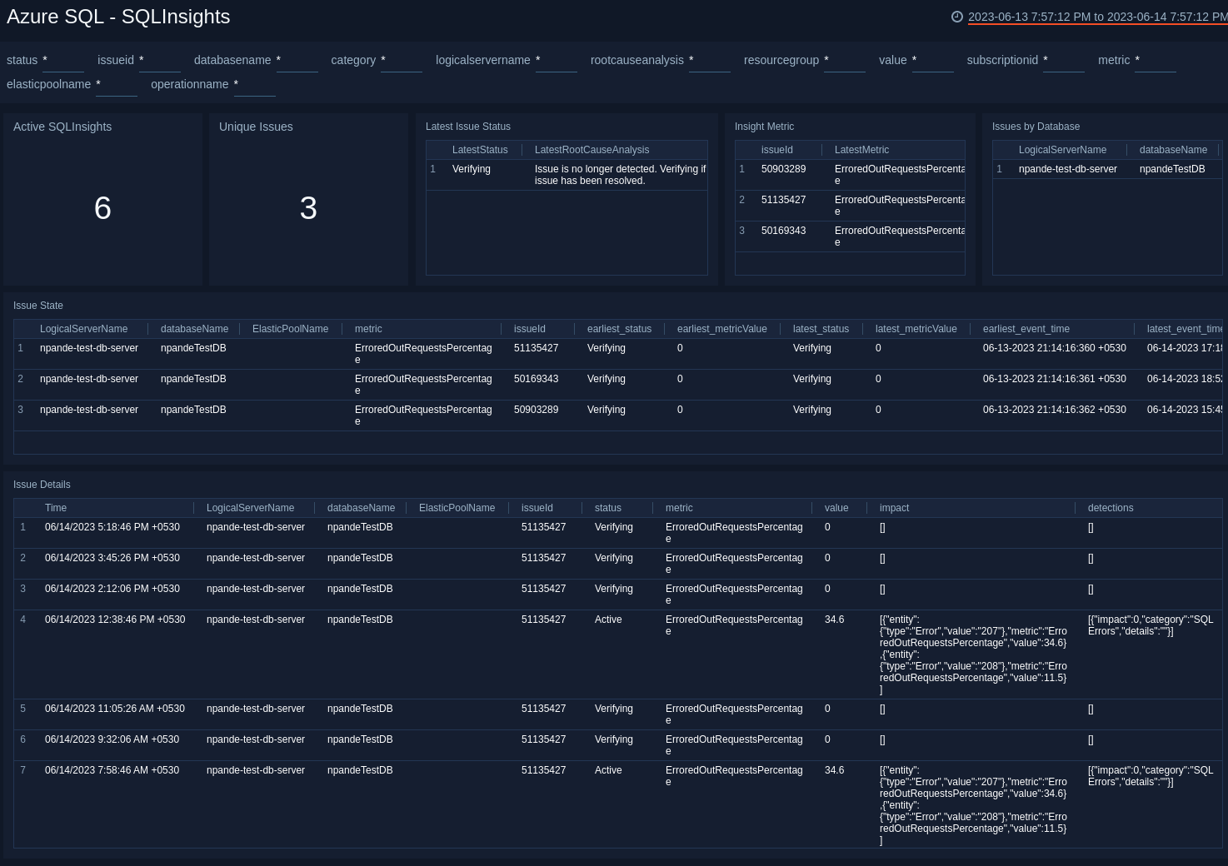Image resolution: width=1228 pixels, height=866 pixels.
Task: Select issueId 50903289 in Insight Metric
Action: click(x=783, y=169)
